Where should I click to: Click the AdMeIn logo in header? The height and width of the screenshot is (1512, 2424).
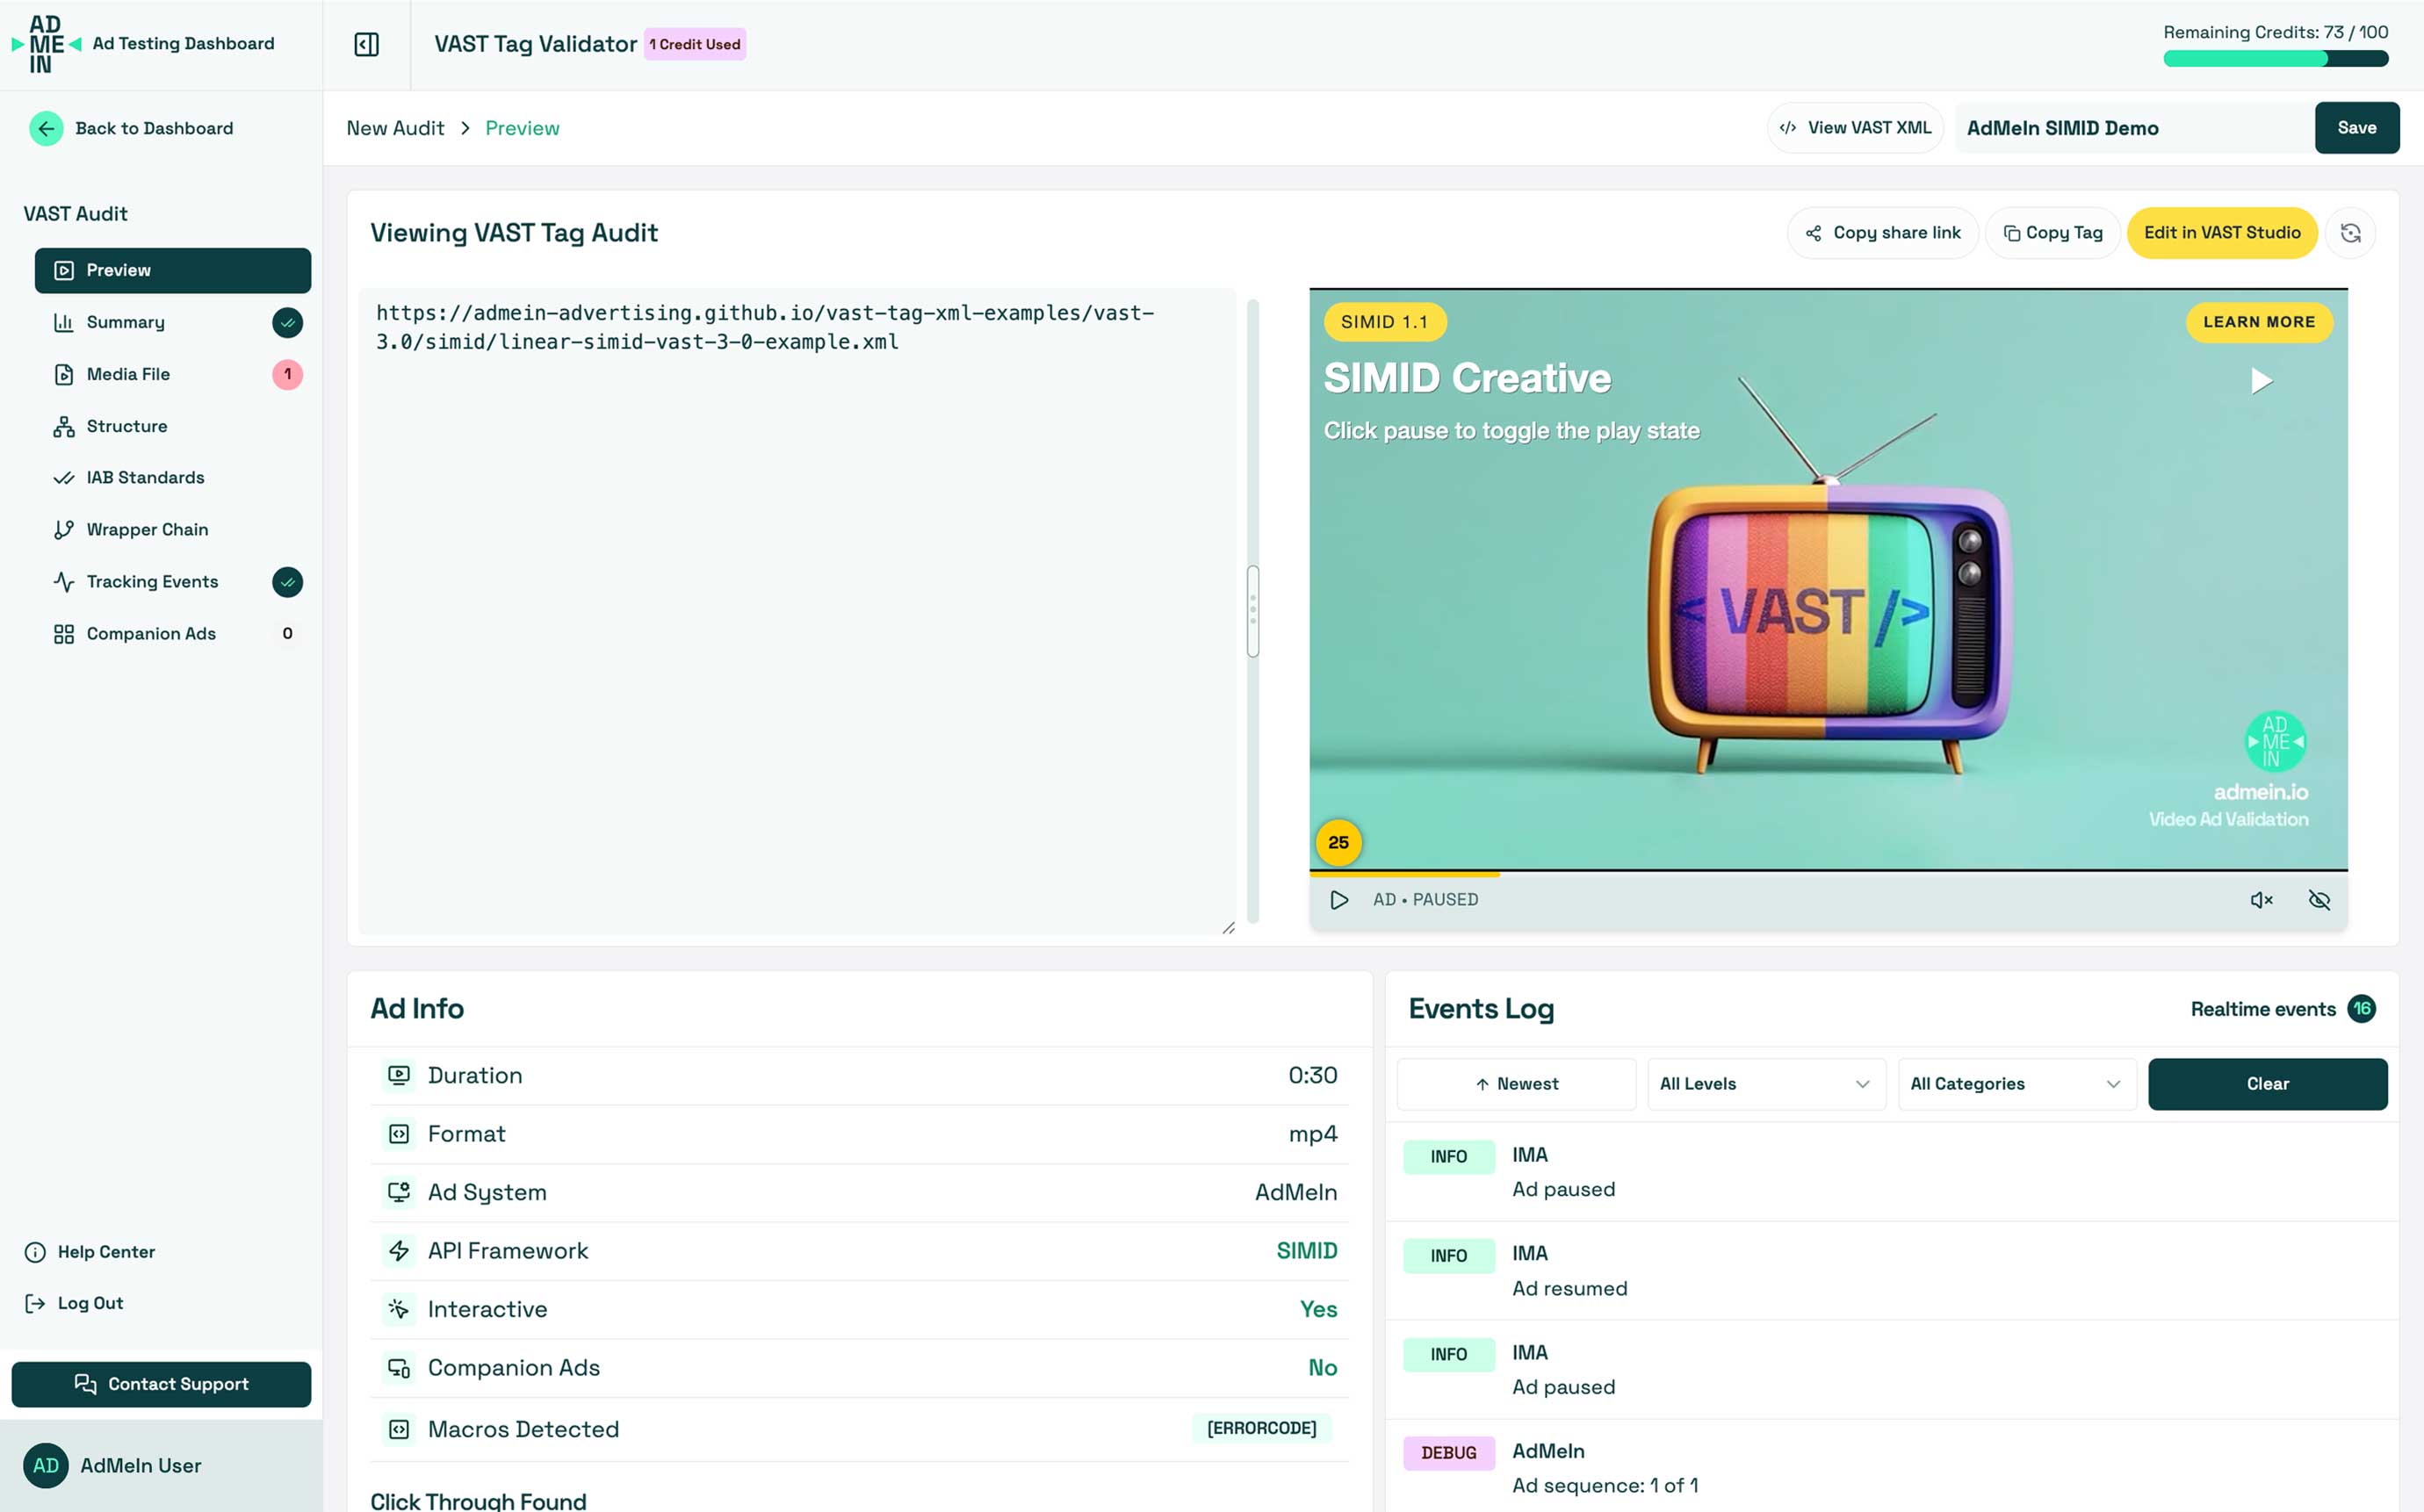[x=45, y=44]
